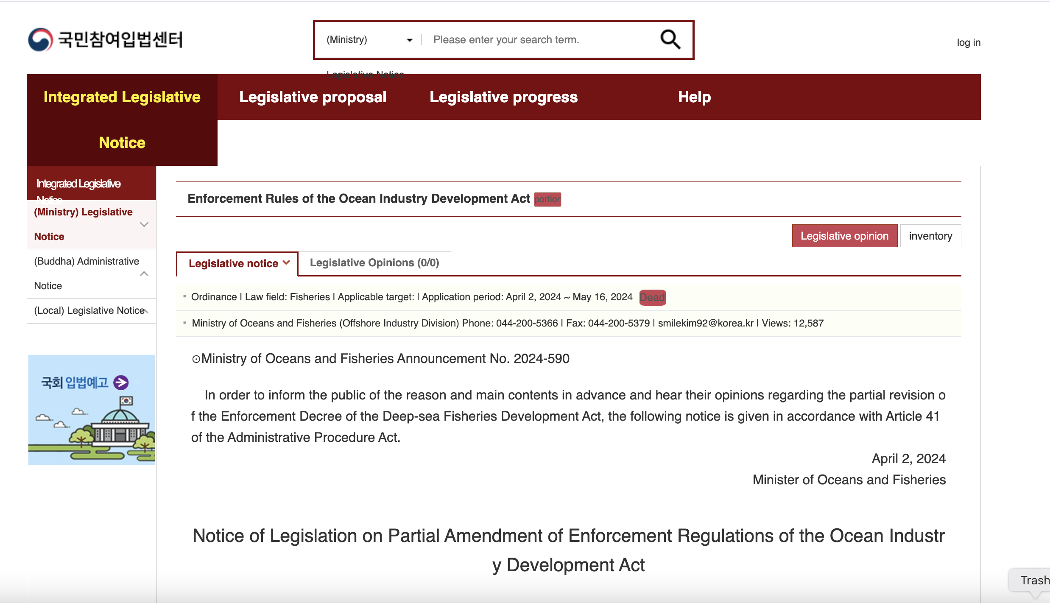Select the Integrated Legislative Notice menu

pos(122,119)
